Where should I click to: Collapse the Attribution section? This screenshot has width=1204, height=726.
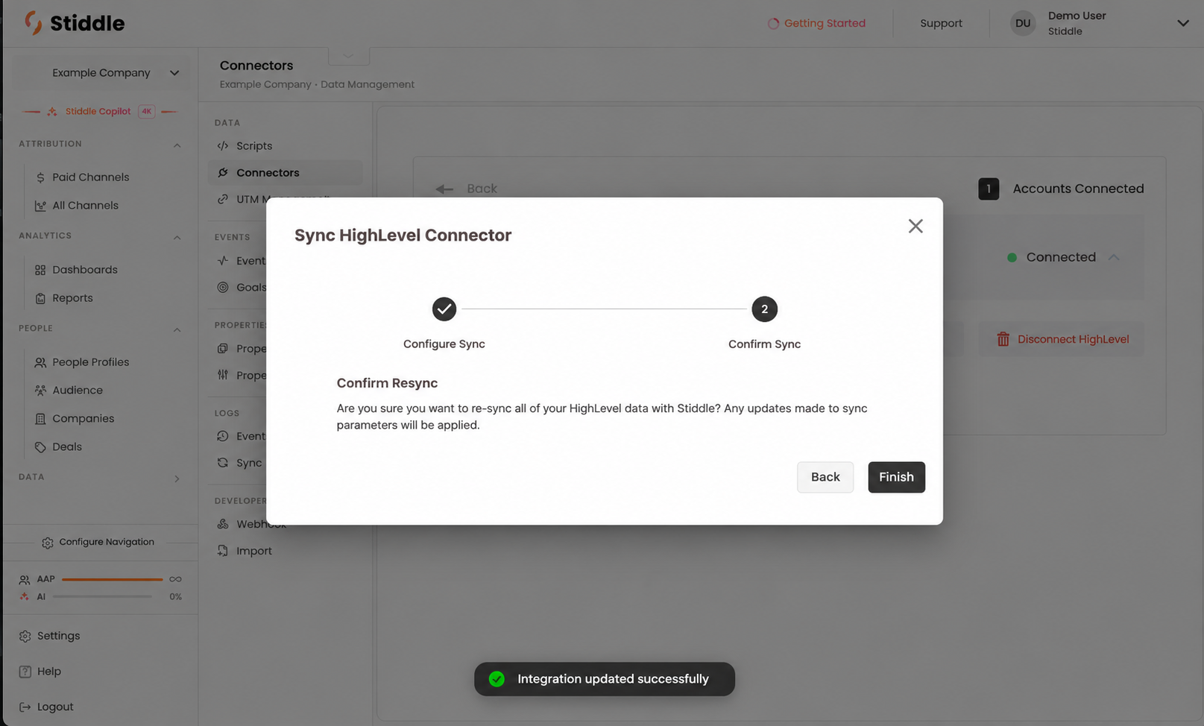coord(177,145)
